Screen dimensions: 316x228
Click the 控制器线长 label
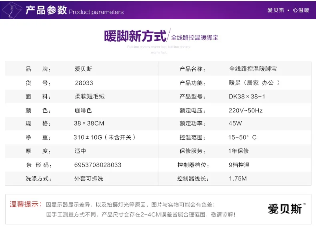193,178
